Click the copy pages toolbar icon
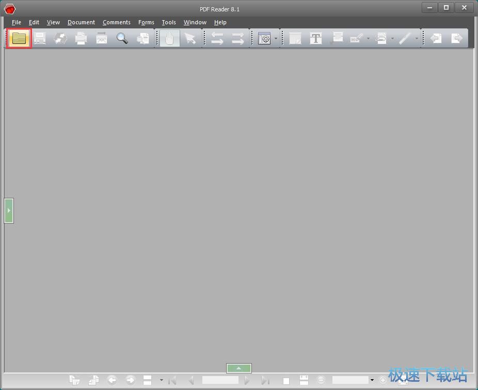This screenshot has width=478, height=390. pyautogui.click(x=142, y=38)
